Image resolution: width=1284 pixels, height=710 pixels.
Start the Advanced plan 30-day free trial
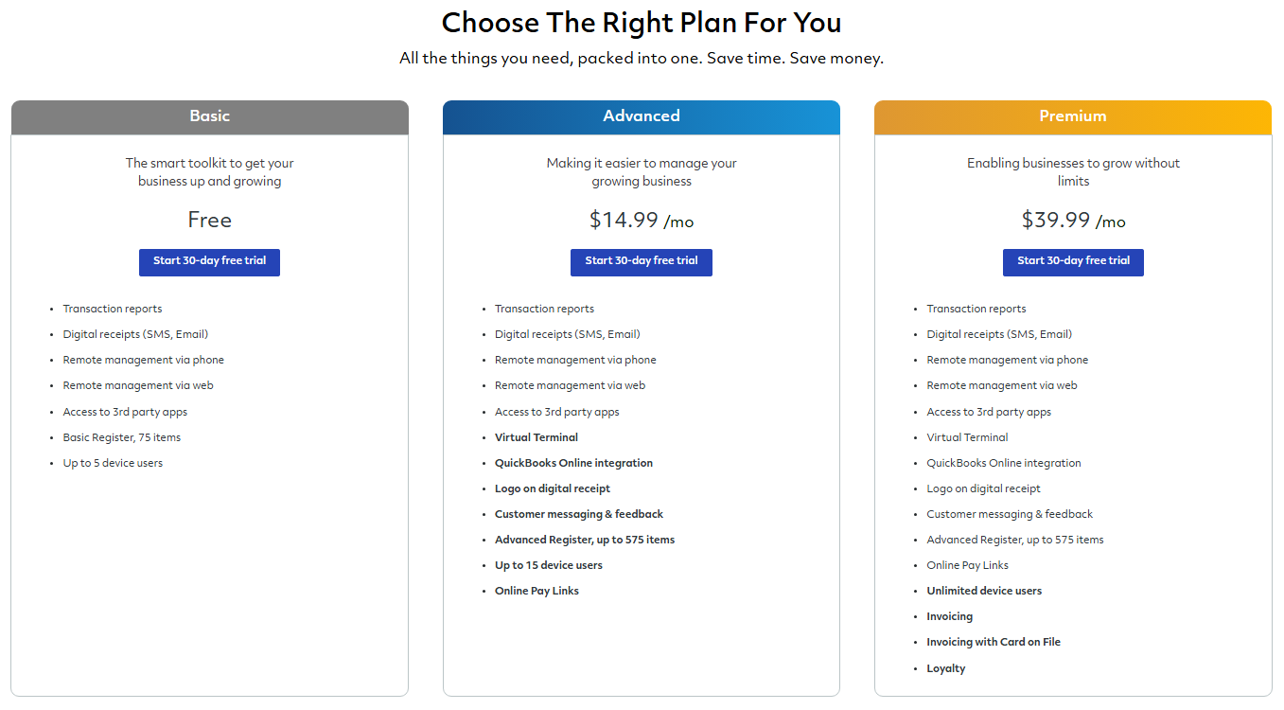642,262
